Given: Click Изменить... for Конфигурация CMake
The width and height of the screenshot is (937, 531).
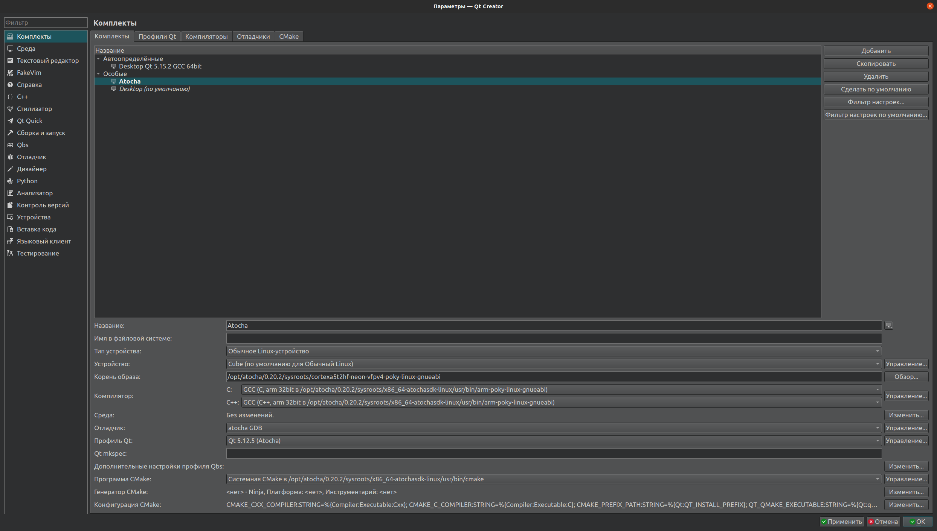Looking at the screenshot, I should click(906, 505).
